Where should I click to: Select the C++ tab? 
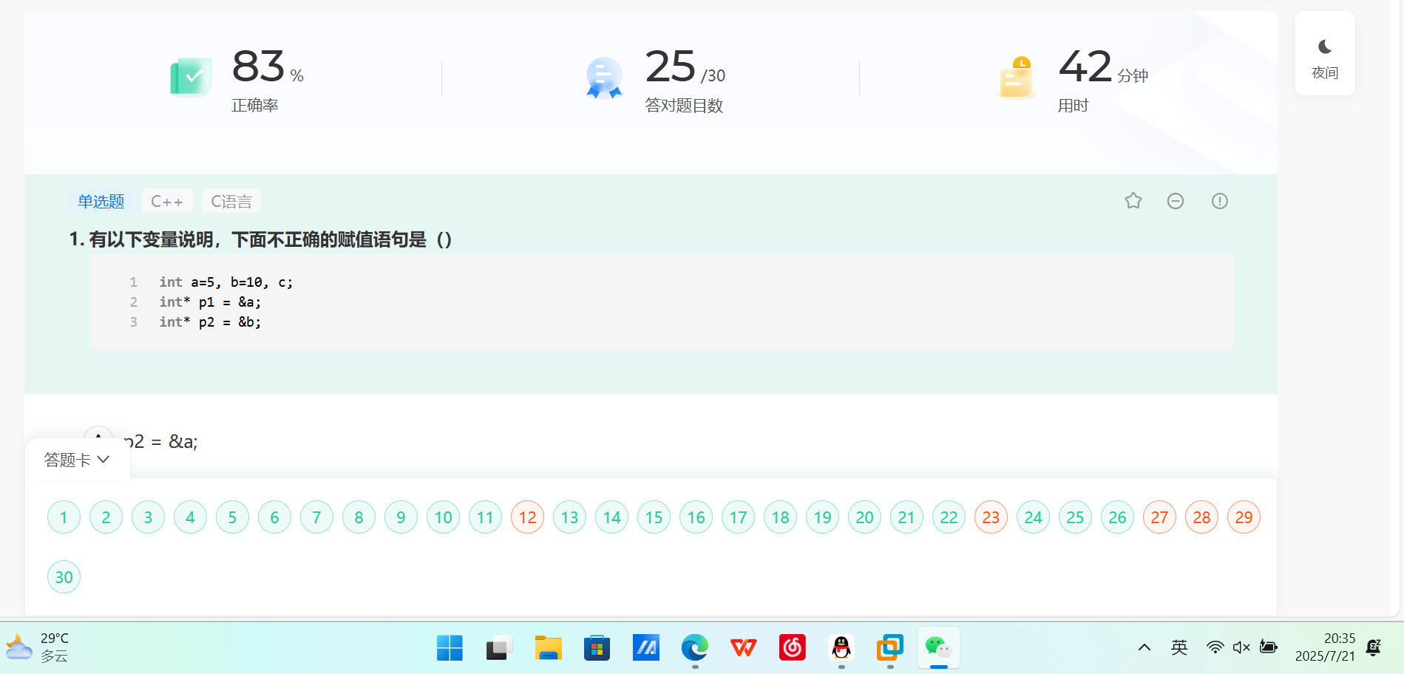(x=167, y=200)
